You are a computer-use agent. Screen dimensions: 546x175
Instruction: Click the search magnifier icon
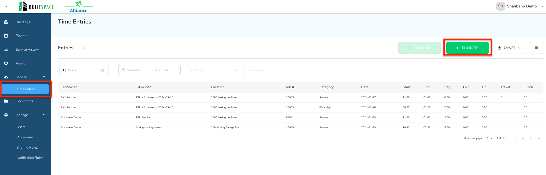point(65,70)
